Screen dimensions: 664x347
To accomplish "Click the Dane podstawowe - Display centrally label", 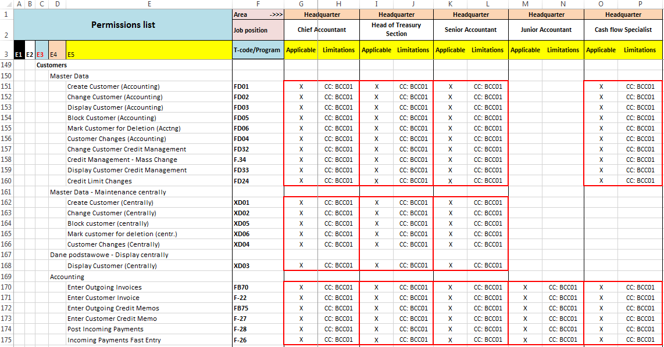I will pos(109,255).
